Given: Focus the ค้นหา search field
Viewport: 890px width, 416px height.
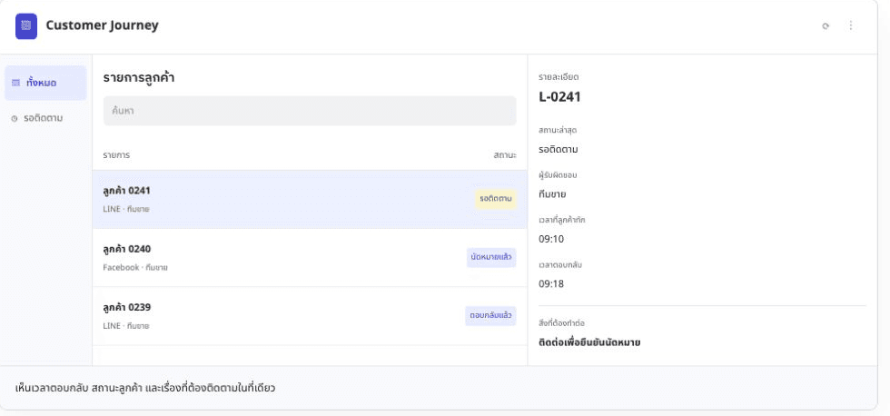Looking at the screenshot, I should coord(310,111).
